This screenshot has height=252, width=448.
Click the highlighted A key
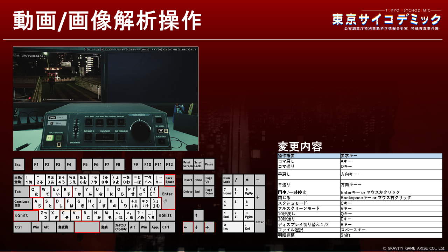[x=38, y=204]
